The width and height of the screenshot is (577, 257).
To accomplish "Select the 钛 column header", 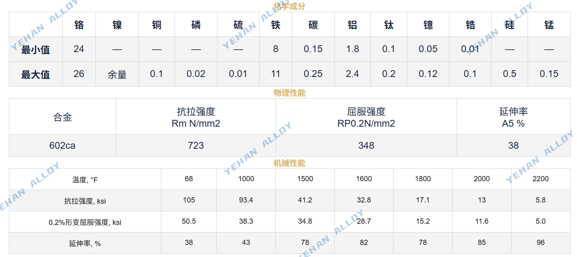I will (389, 25).
